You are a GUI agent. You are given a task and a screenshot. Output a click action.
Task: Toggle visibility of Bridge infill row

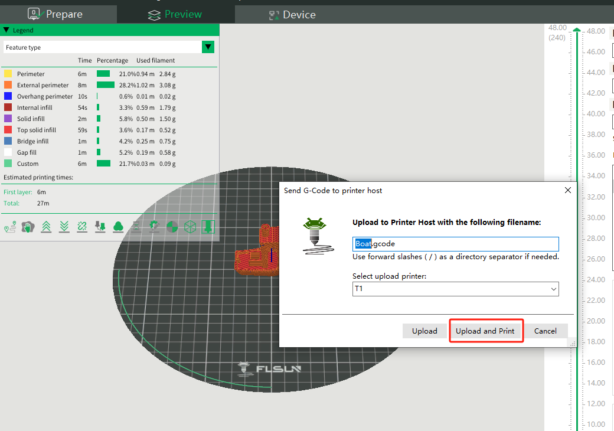pyautogui.click(x=32, y=141)
